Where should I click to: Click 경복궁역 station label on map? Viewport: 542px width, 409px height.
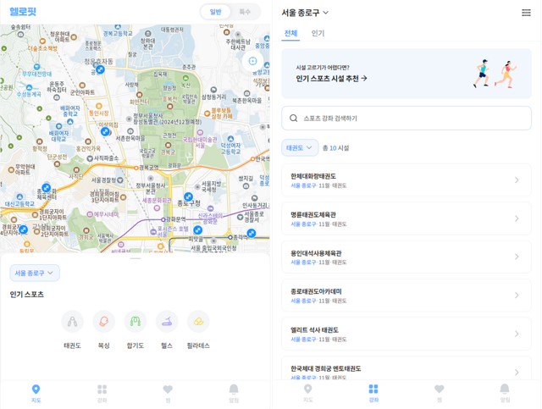(x=149, y=168)
